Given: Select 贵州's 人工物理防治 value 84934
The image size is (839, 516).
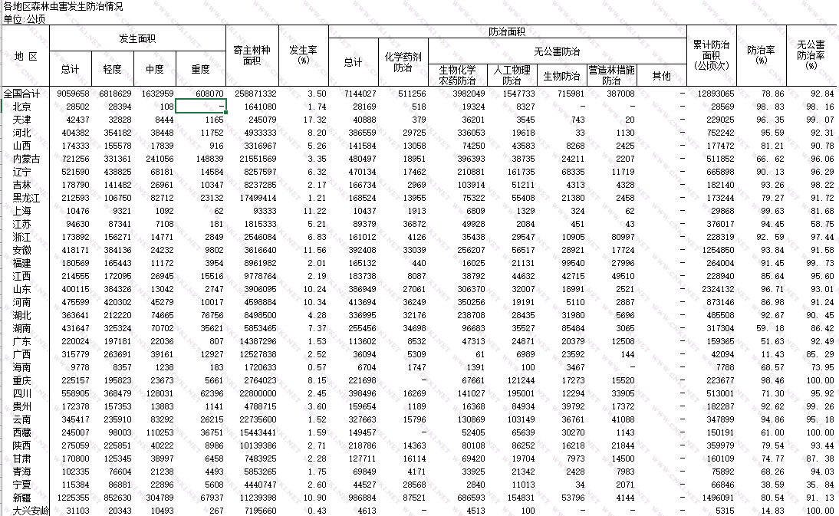Looking at the screenshot, I should (523, 406).
